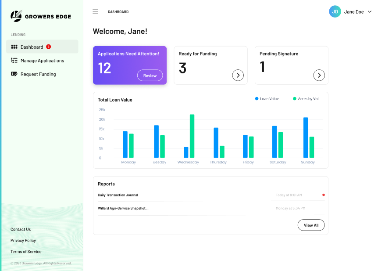This screenshot has height=271, width=385.
Task: Go to Request Funding in the sidebar
Action: [x=42, y=74]
